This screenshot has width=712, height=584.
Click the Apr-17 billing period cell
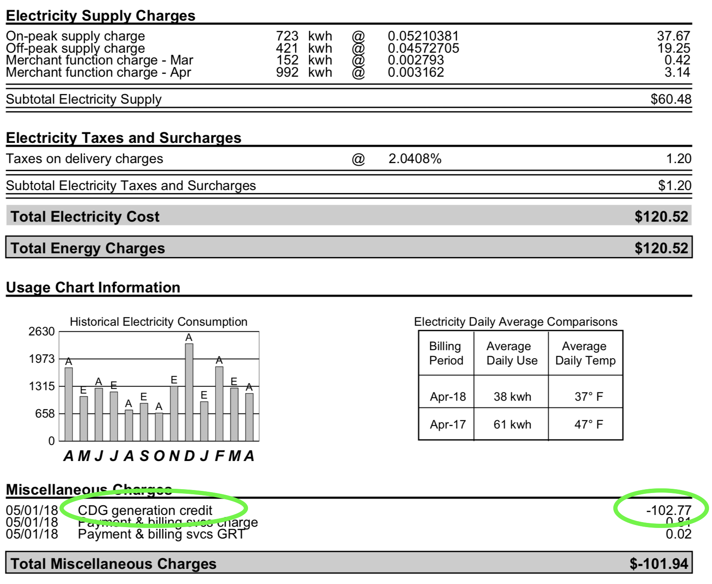point(448,425)
